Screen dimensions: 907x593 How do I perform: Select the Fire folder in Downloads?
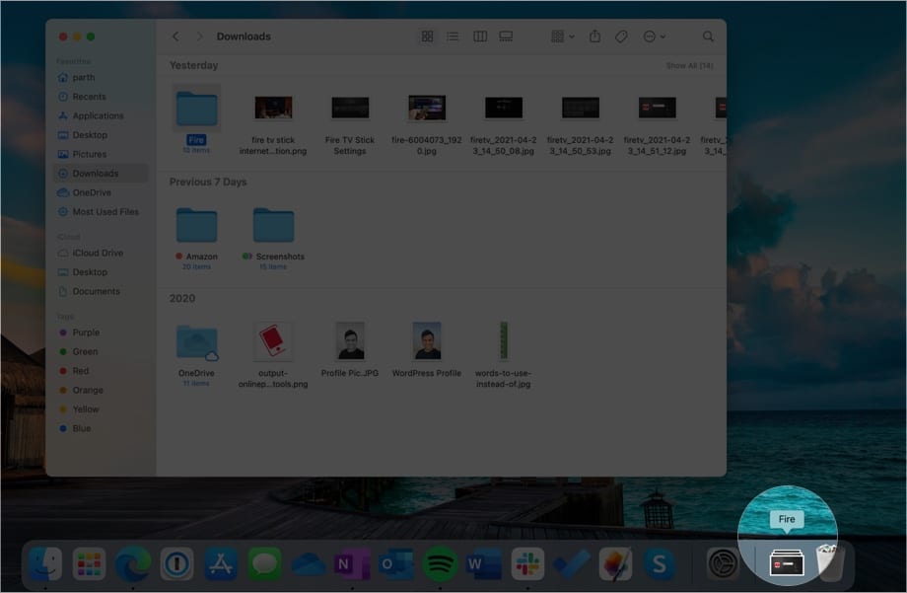pos(196,109)
